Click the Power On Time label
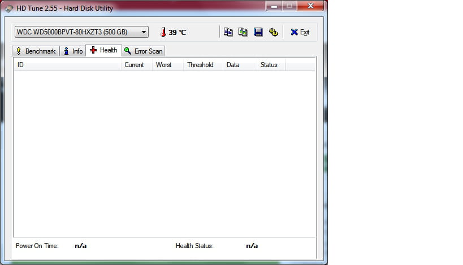463x265 pixels. pyautogui.click(x=37, y=246)
